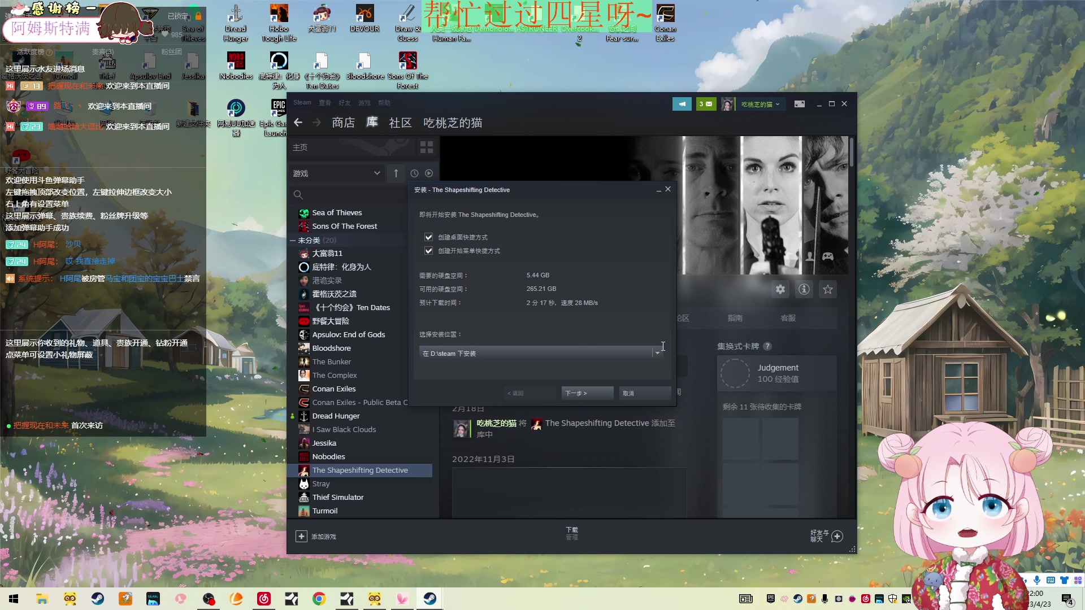This screenshot has width=1085, height=610.
Task: Open Google Chrome from taskbar
Action: [x=319, y=599]
